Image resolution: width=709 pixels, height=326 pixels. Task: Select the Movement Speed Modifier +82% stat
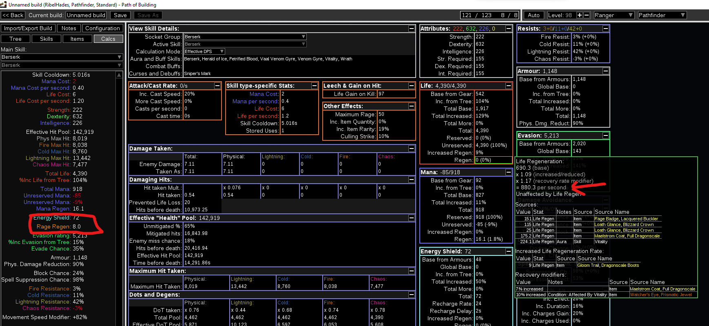click(44, 317)
